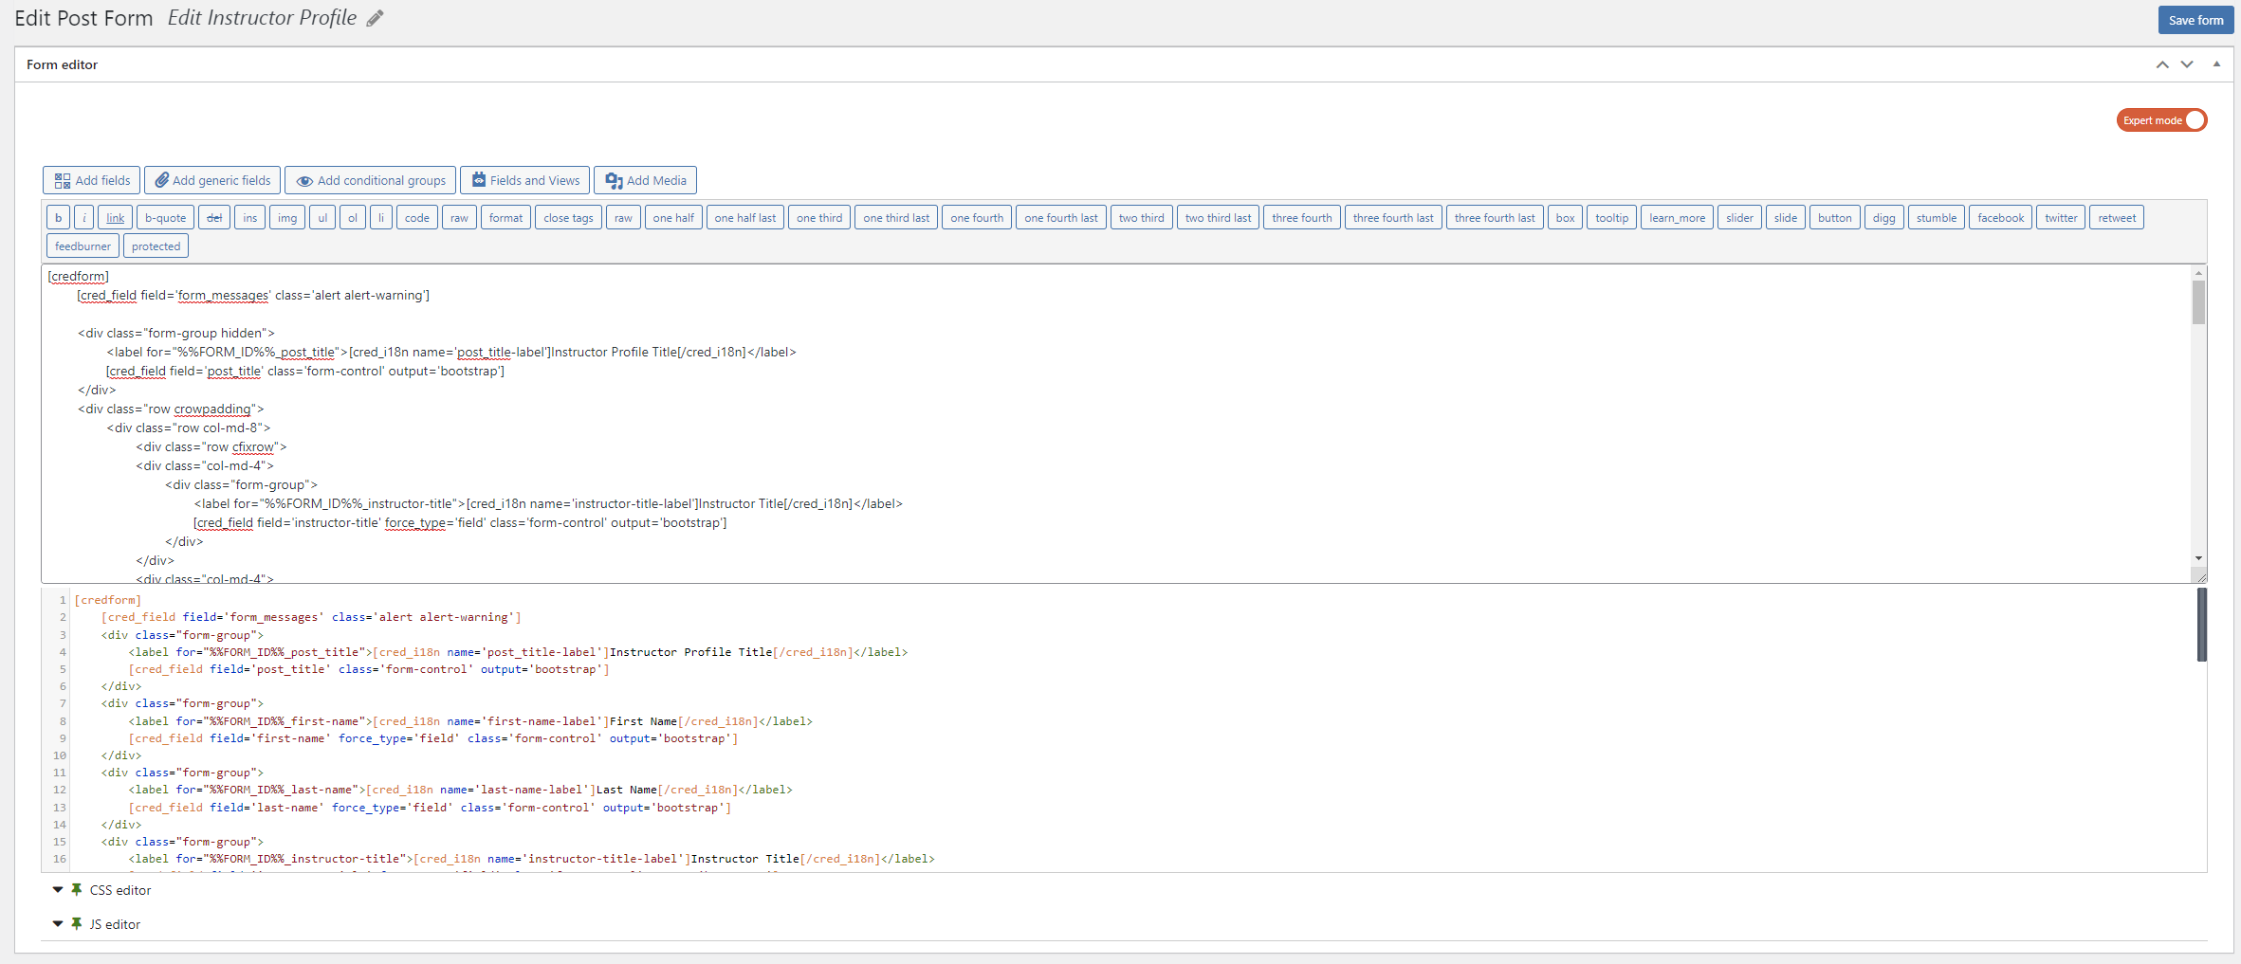Insert slider shortcode
Image resolution: width=2241 pixels, height=964 pixels.
point(1740,218)
